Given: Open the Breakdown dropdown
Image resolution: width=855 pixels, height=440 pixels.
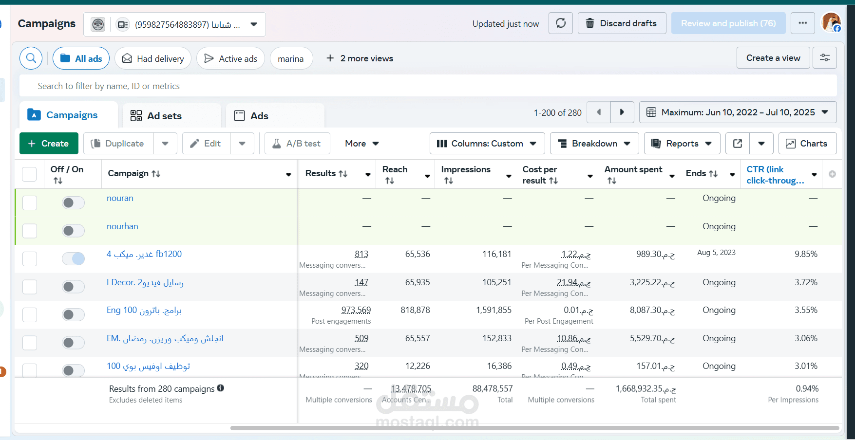Looking at the screenshot, I should click(594, 144).
